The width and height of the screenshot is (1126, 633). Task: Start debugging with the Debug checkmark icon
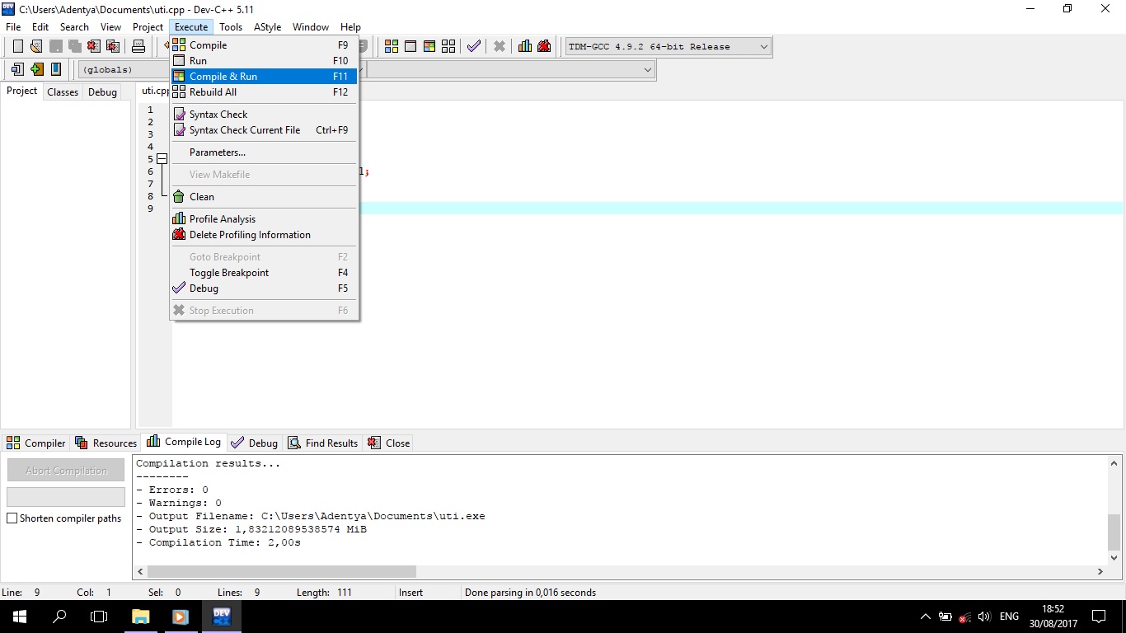pos(474,46)
